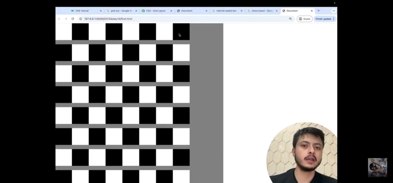The height and width of the screenshot is (183, 393).
Task: Close the CSS - Grid Layout tab
Action: (x=171, y=11)
